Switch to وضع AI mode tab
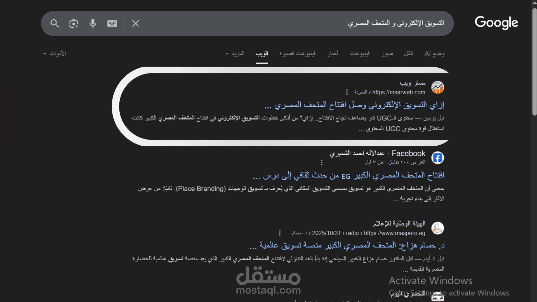The image size is (537, 302). point(434,53)
